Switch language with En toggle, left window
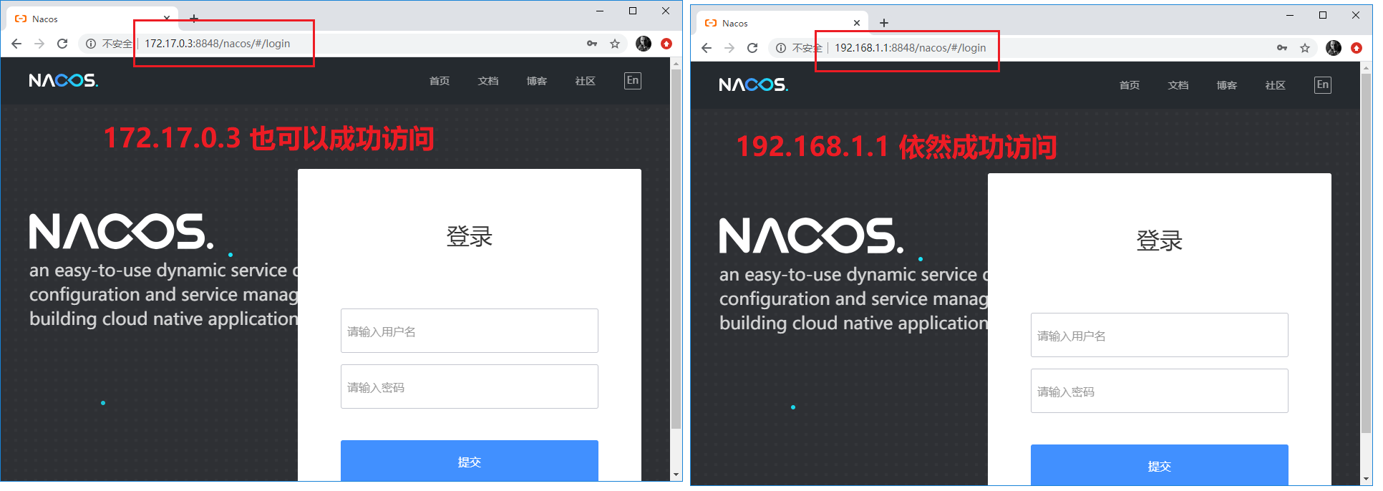This screenshot has width=1383, height=491. click(x=633, y=80)
